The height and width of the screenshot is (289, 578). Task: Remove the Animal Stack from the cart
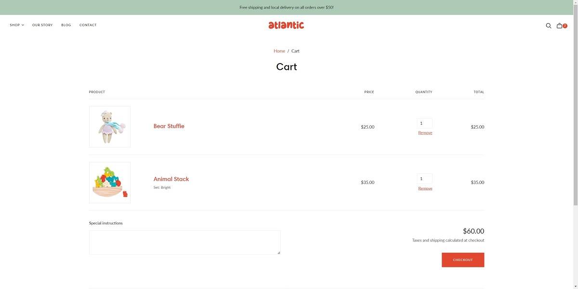(x=424, y=188)
